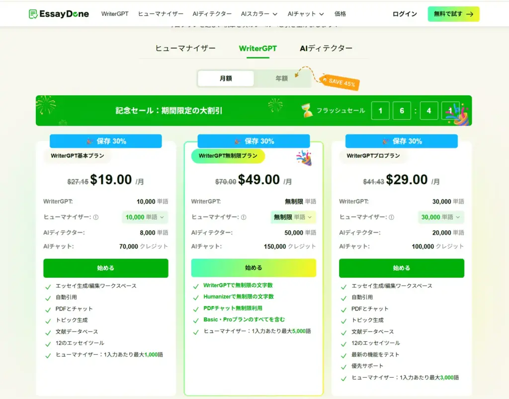Screen dimensions: 509x399
Task: Click info icon beside ヒューマナイザー in unlimited plan
Action: tap(244, 217)
